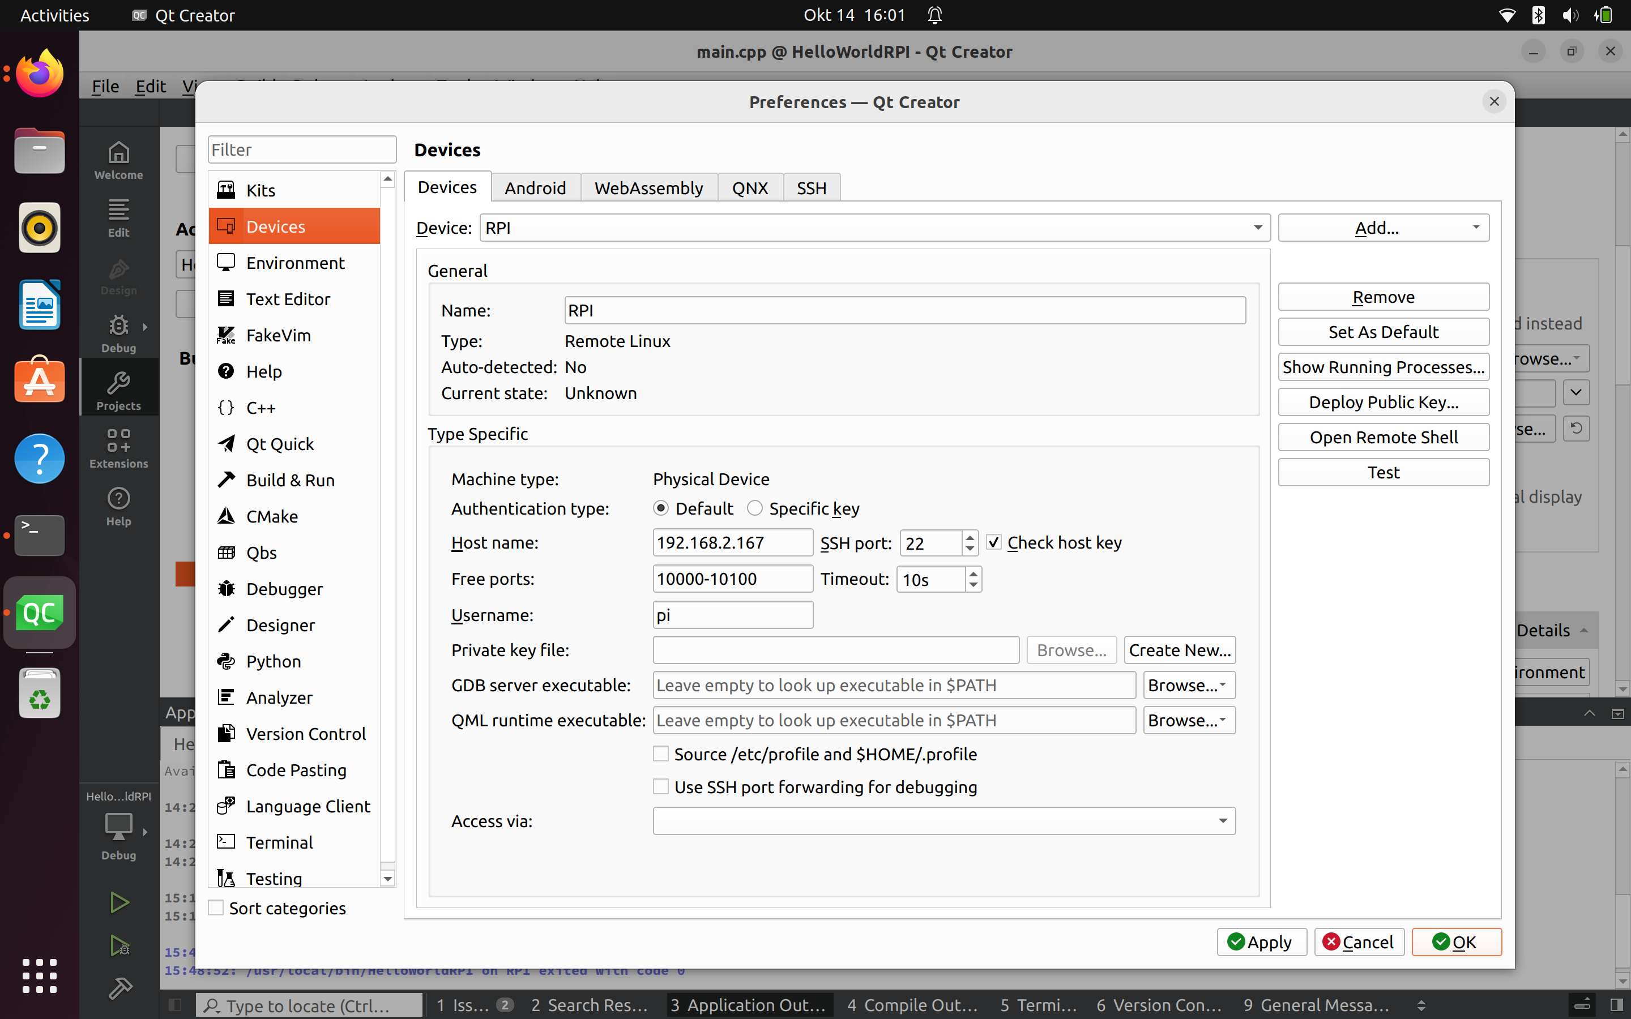Screen dimensions: 1631x1019
Task: Open the Device RPI combo box
Action: [875, 228]
